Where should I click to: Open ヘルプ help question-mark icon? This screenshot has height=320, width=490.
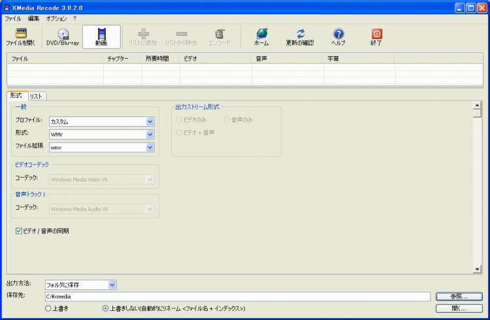coord(338,37)
